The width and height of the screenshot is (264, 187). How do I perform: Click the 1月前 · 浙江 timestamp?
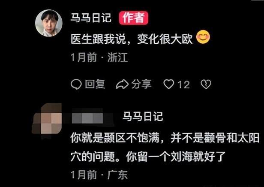(x=99, y=57)
